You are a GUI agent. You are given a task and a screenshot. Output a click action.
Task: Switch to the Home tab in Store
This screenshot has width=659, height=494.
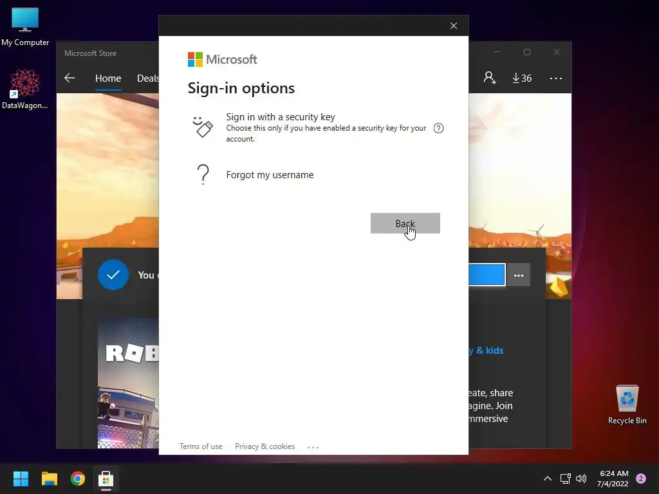pyautogui.click(x=108, y=78)
